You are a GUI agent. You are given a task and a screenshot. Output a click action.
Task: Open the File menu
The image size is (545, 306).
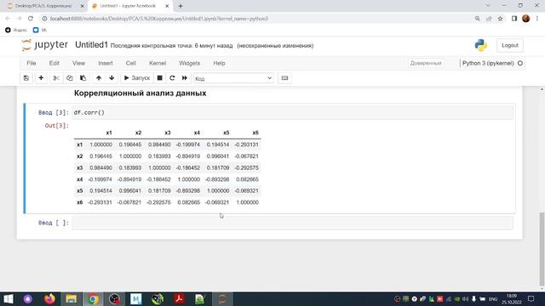pyautogui.click(x=32, y=63)
